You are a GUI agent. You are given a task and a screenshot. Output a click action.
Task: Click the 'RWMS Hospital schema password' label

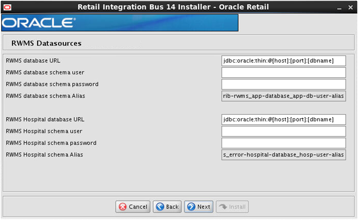coord(51,143)
